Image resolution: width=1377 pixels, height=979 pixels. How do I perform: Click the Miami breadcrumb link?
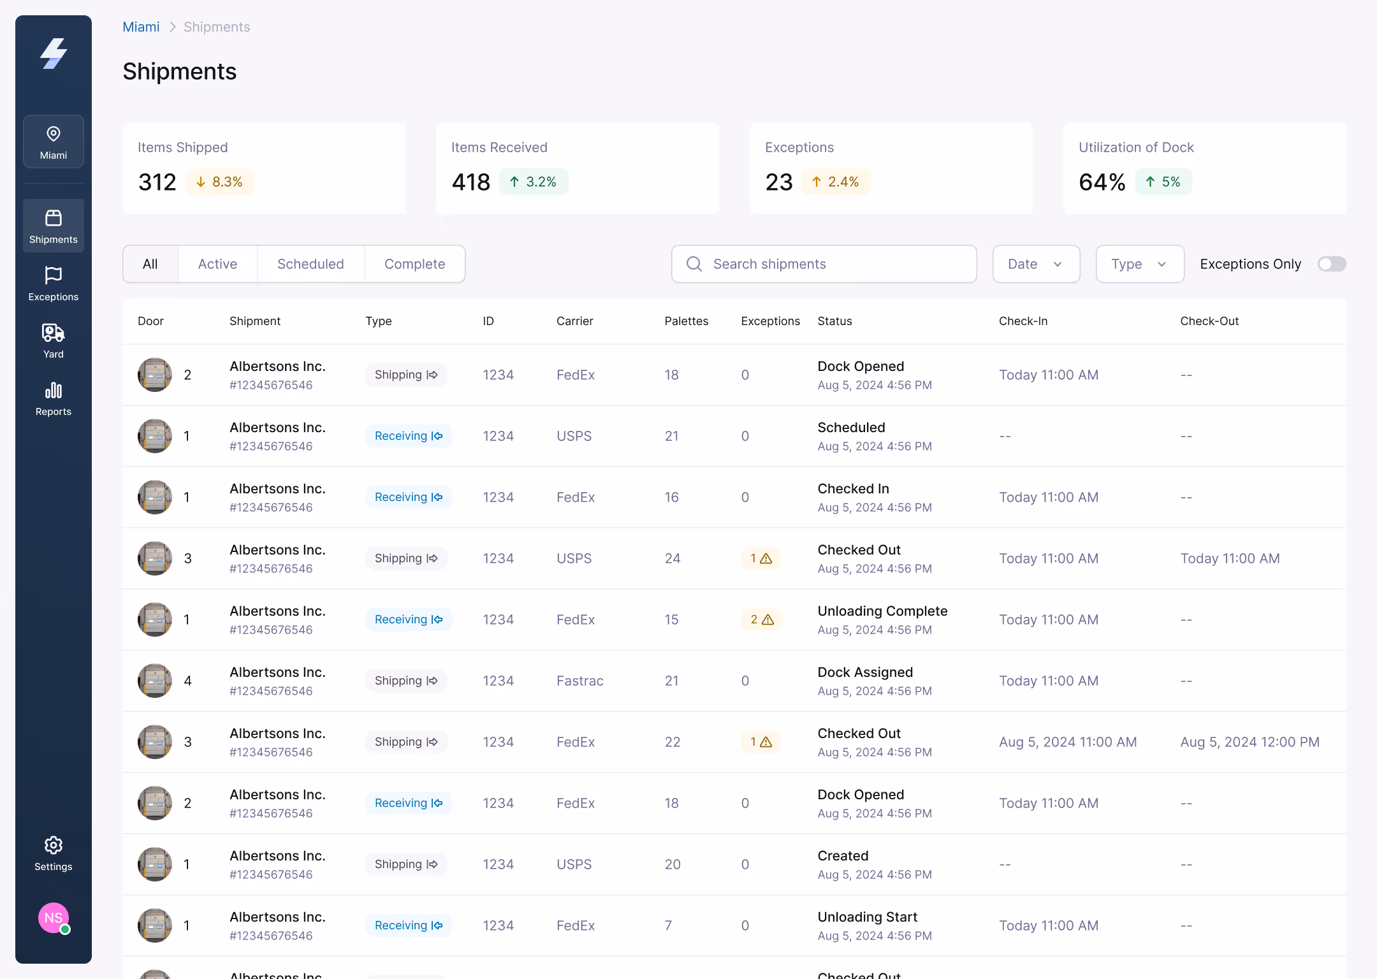tap(141, 27)
